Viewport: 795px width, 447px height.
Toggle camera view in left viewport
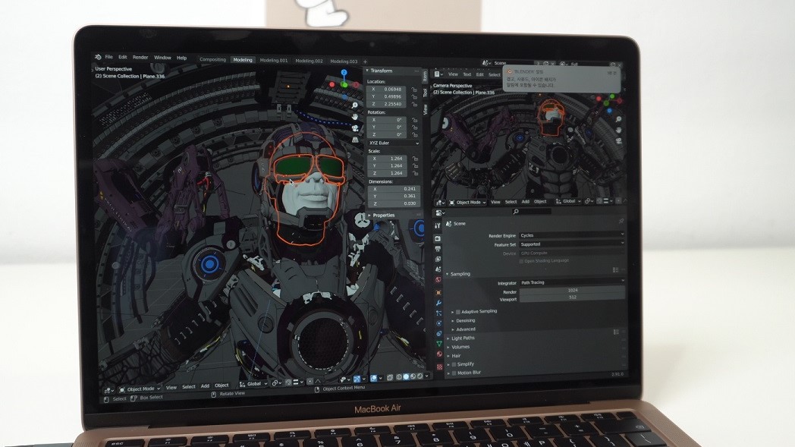[355, 127]
